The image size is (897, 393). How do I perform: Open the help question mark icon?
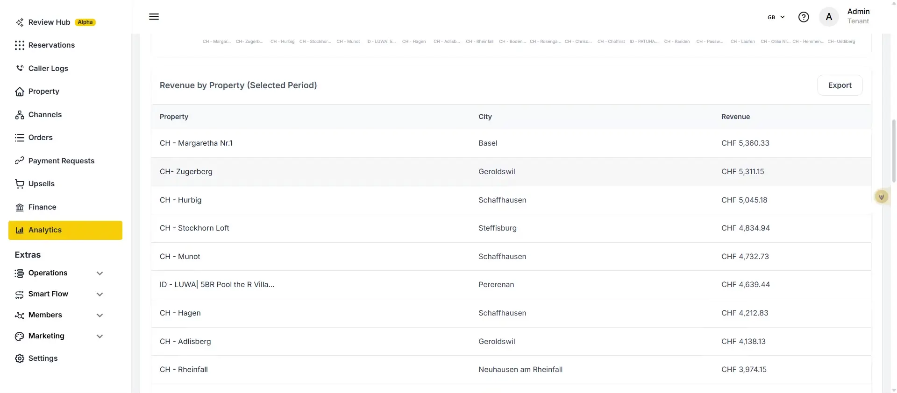[804, 17]
